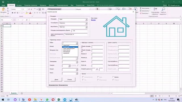Tick the checkbox next to the Санузел dropdown
The height and width of the screenshot is (102, 182).
point(78,65)
